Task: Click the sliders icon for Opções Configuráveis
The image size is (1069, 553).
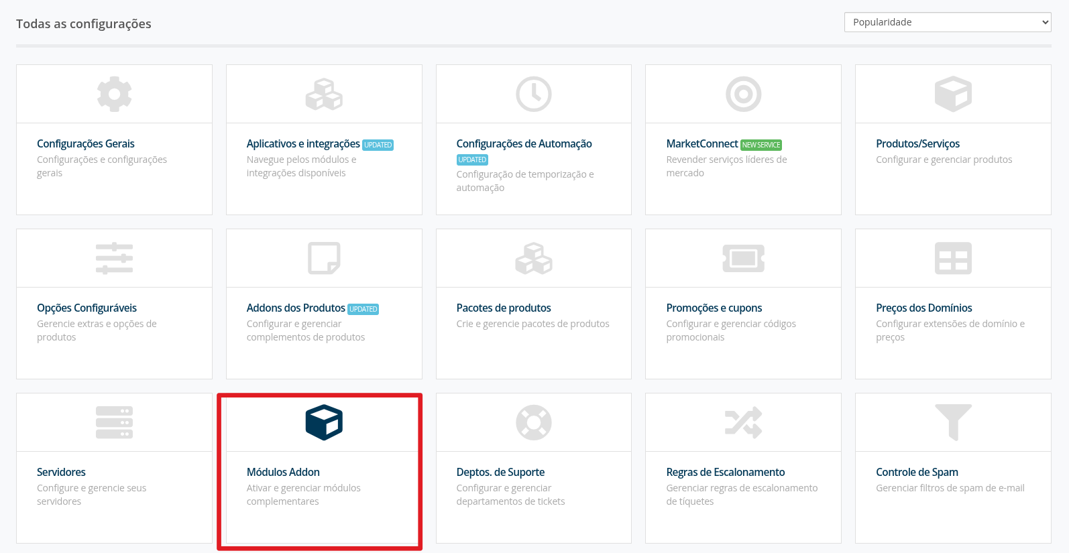Action: (x=114, y=258)
